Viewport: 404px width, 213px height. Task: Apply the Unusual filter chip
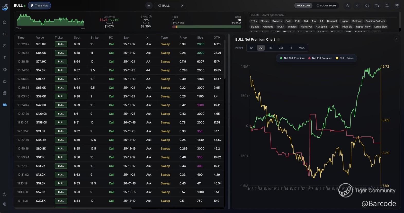point(332,21)
